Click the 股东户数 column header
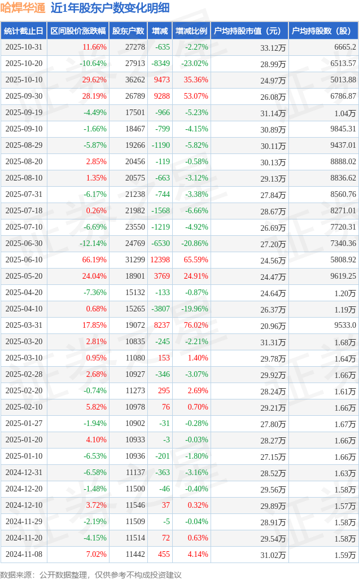359x580 pixels. [128, 30]
